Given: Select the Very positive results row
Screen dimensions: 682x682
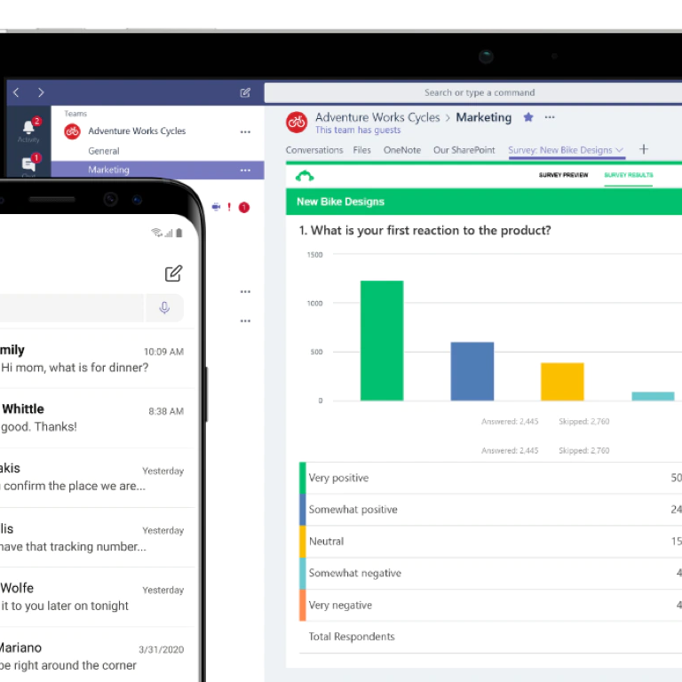Looking at the screenshot, I should (490, 478).
